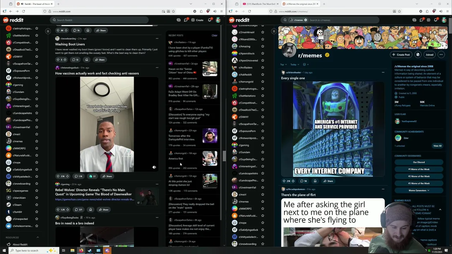Click Search Reddit field in left window
Screen dimensions: 452x254
click(99, 20)
